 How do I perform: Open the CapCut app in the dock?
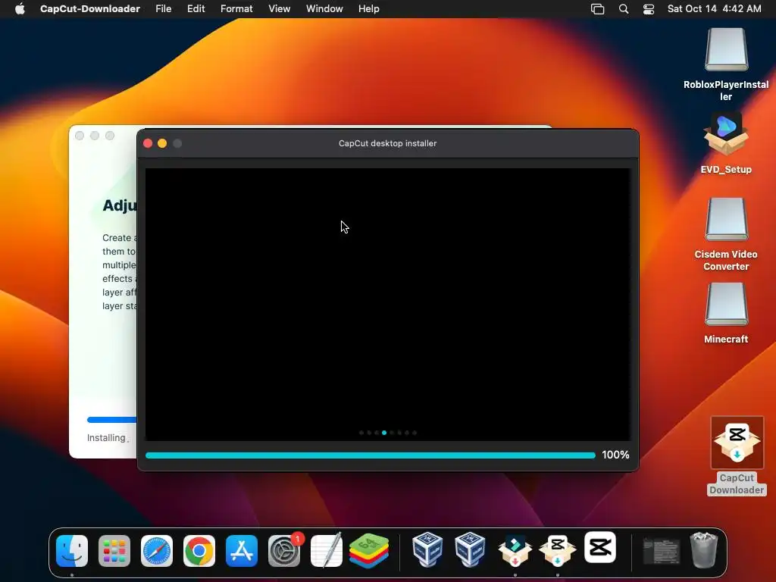pos(600,547)
